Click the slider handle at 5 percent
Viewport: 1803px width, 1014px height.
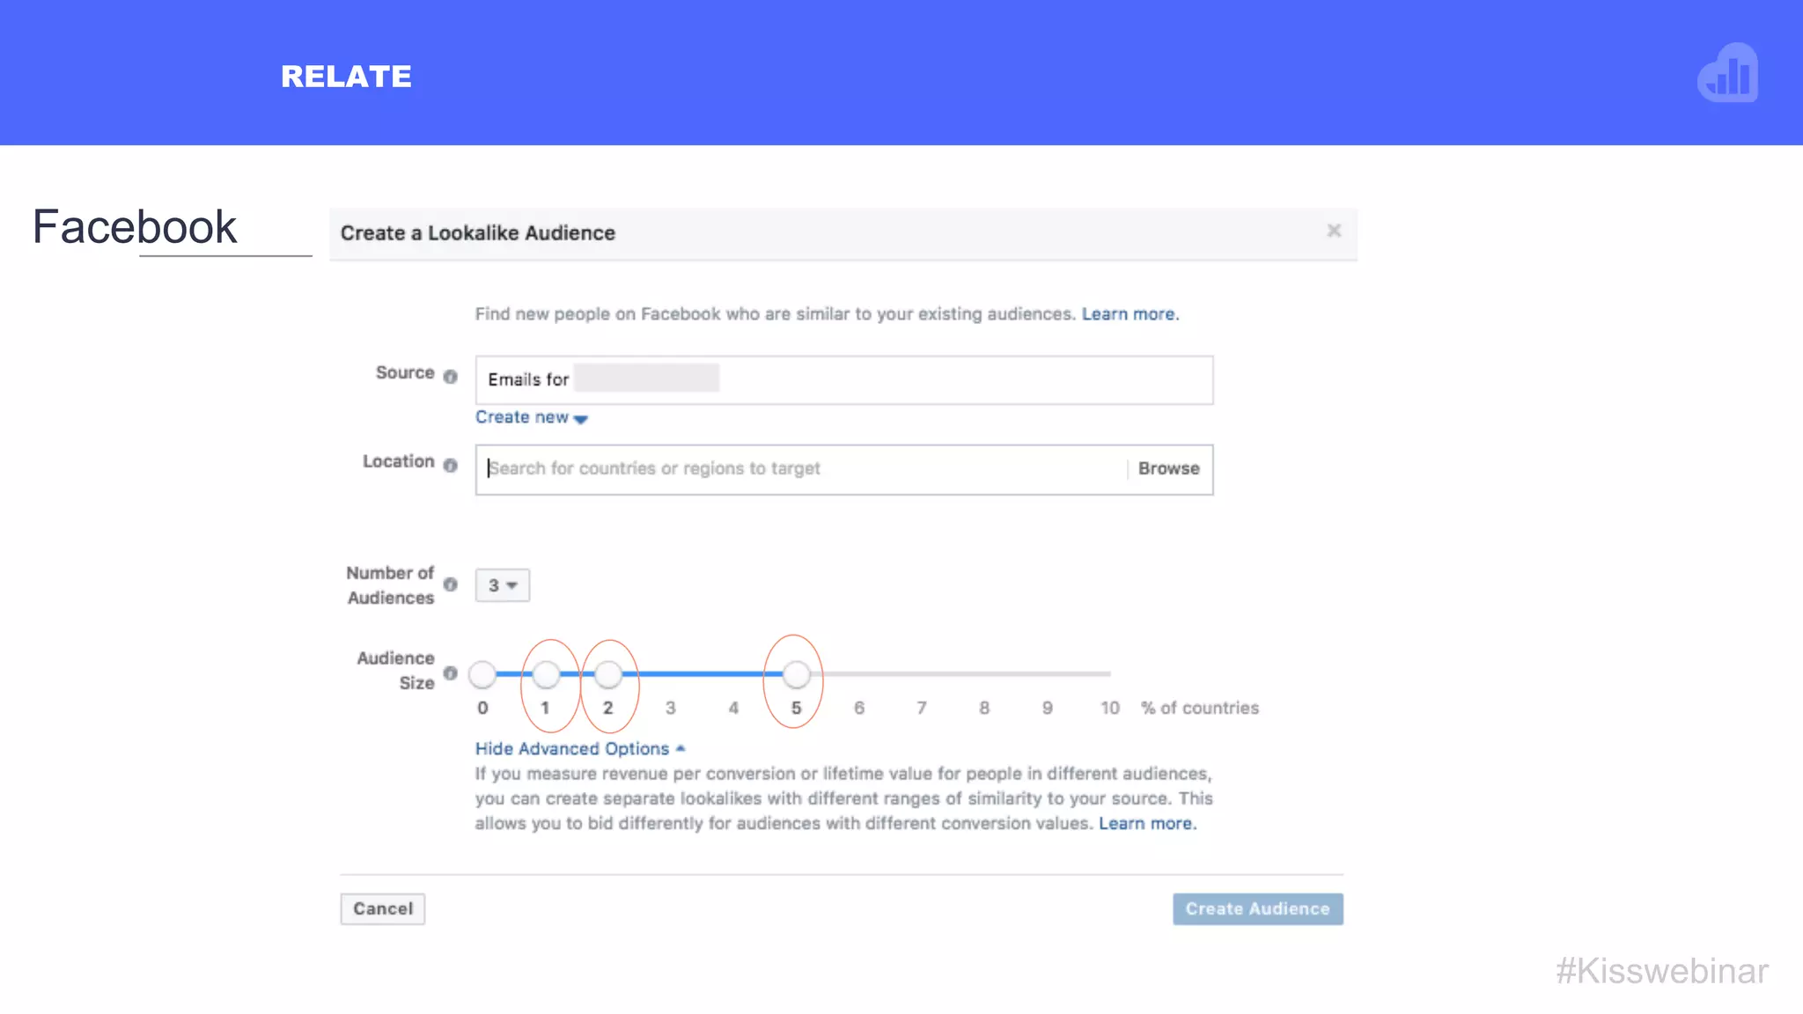click(x=796, y=675)
